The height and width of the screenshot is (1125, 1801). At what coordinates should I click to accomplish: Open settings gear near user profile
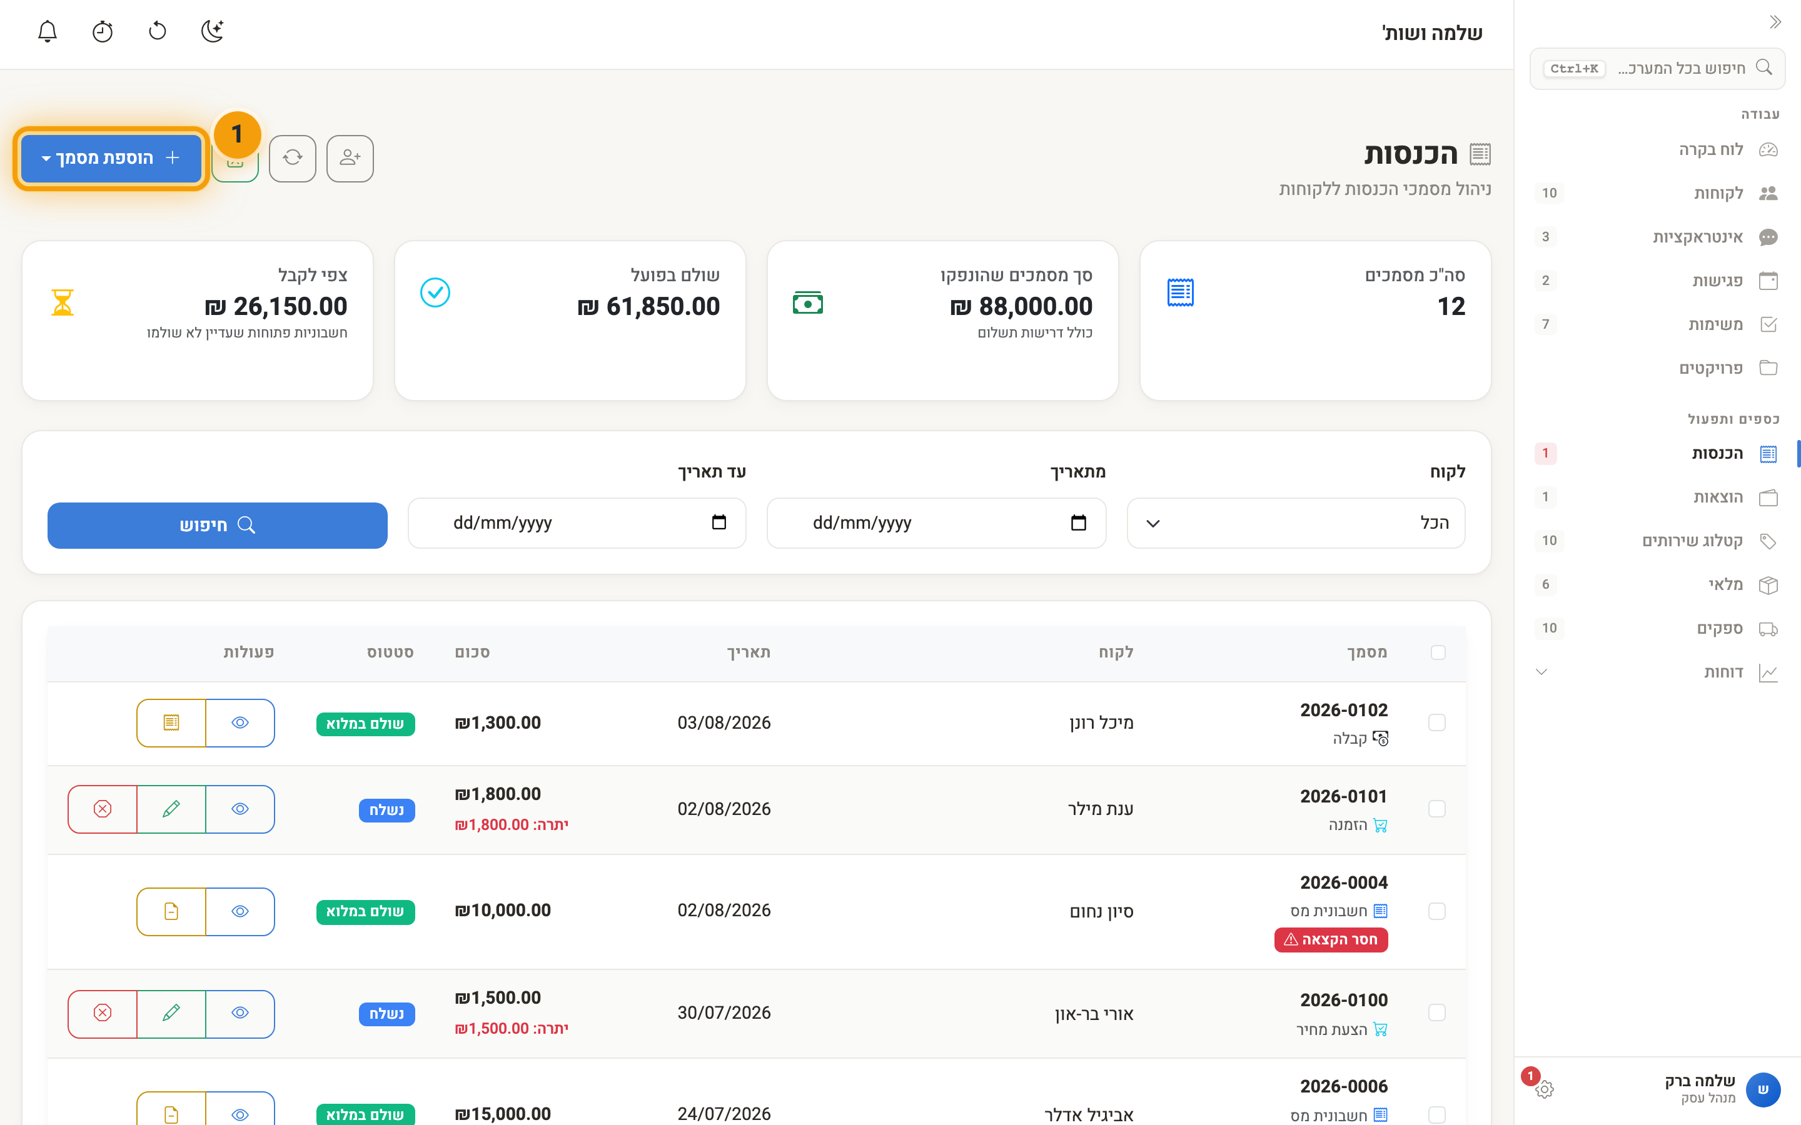point(1544,1089)
